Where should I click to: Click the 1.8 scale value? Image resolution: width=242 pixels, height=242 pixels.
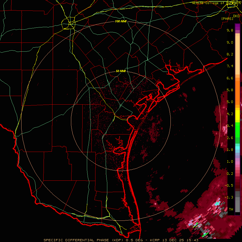230,150
